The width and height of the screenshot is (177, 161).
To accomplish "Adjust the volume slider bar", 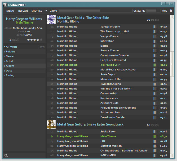I will (x=153, y=11).
